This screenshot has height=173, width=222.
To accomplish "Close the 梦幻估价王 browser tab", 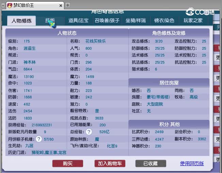I will click(x=61, y=5).
